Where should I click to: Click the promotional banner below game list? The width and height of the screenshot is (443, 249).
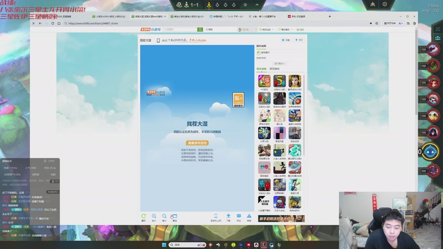click(281, 218)
